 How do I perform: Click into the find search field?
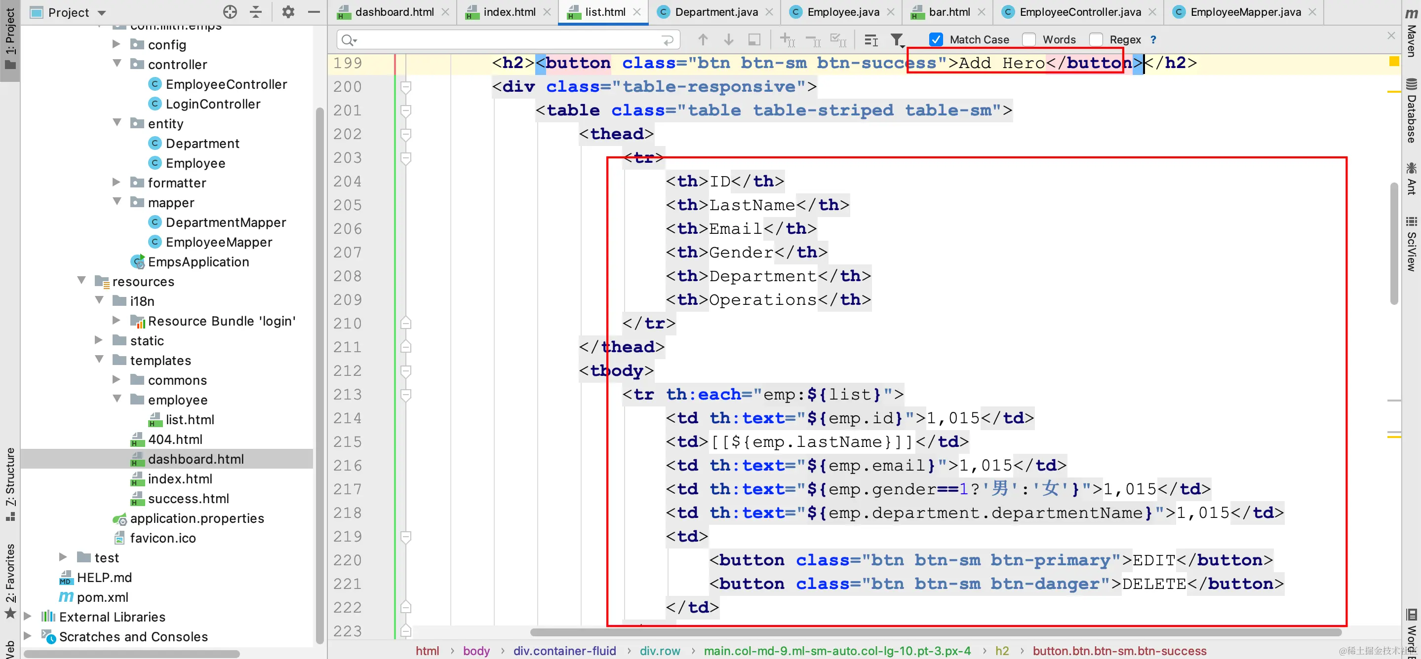(x=508, y=39)
